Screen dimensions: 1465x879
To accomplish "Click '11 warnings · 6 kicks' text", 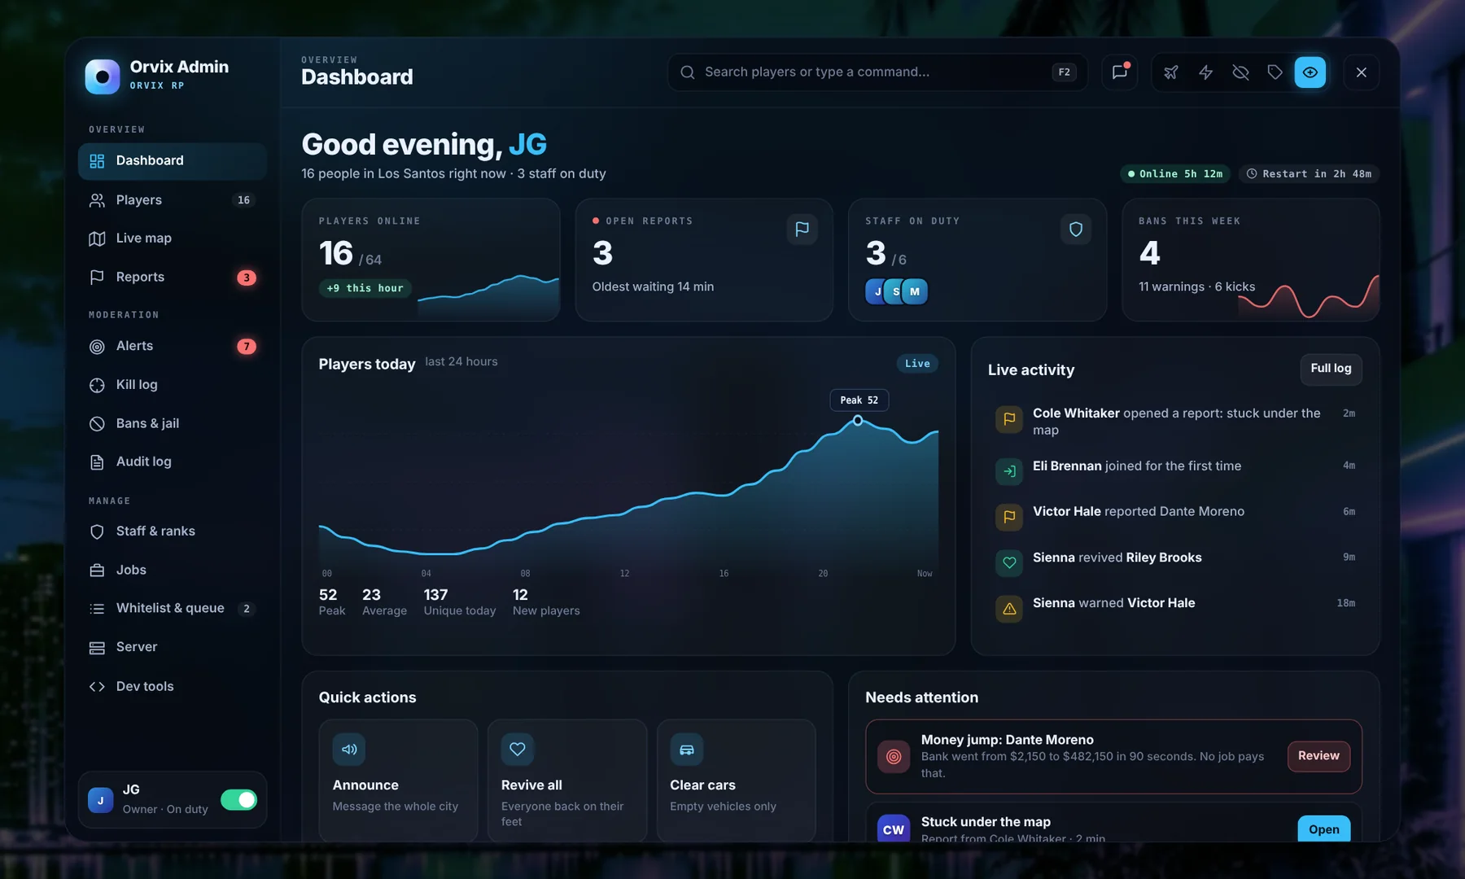I will click(1196, 286).
